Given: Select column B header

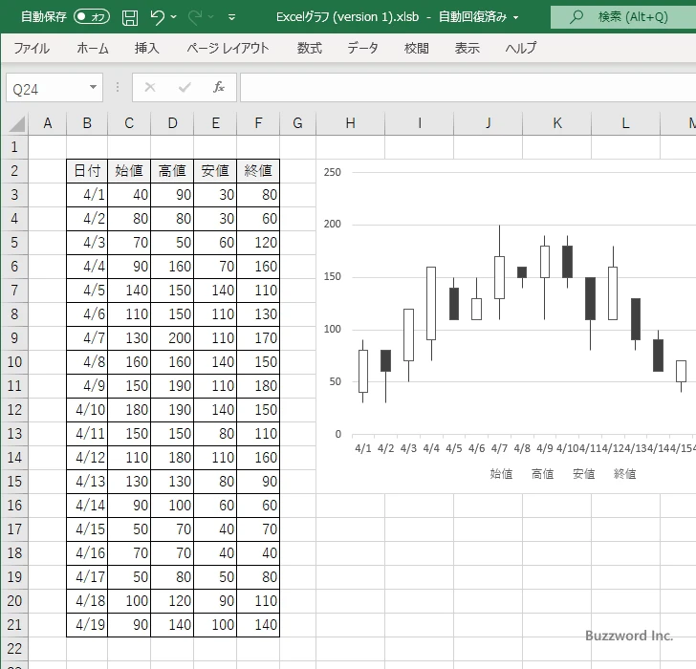Looking at the screenshot, I should click(x=87, y=123).
